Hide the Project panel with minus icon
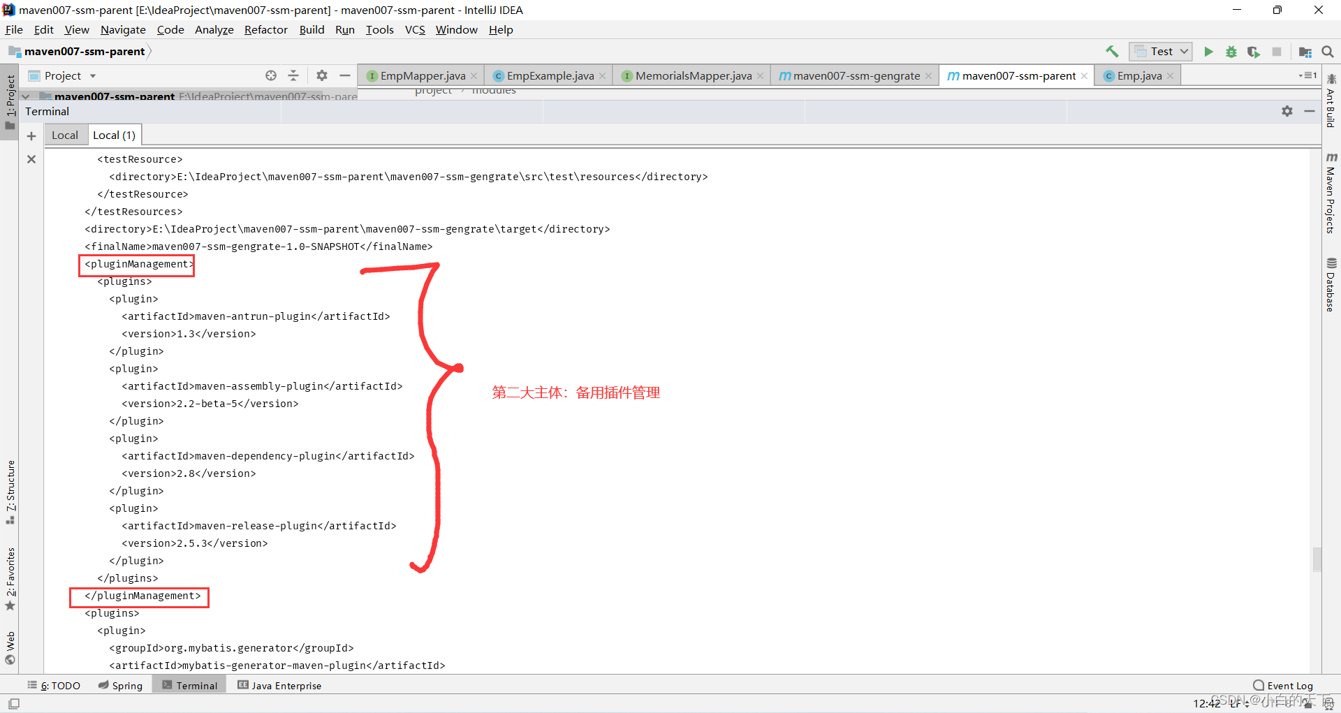The height and width of the screenshot is (713, 1341). (x=345, y=75)
